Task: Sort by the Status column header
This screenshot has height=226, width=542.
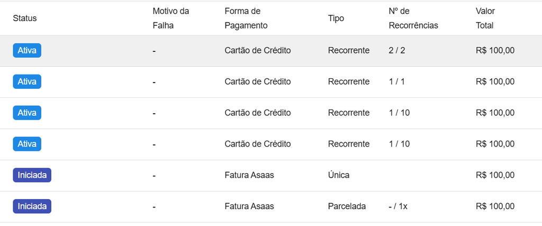Action: [x=25, y=19]
